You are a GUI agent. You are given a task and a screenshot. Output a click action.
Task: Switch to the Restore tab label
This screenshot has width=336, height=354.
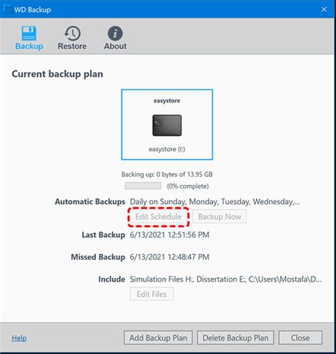click(72, 46)
